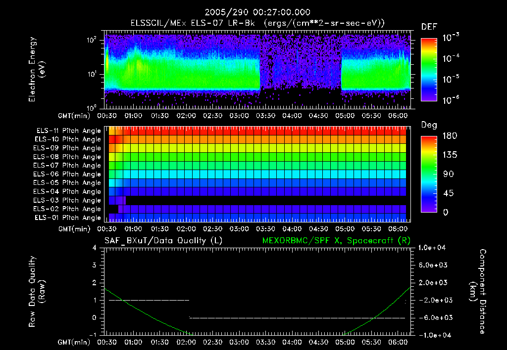Click '06:00' on the data quality time axis
The height and width of the screenshot is (350, 507).
[x=398, y=342]
